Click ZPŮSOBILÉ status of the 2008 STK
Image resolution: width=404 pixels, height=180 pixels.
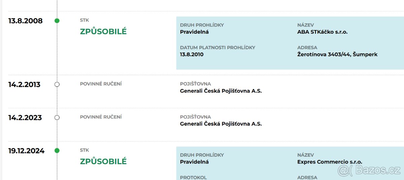103,32
